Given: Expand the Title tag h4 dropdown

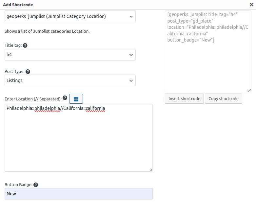Looking at the screenshot, I should (x=70, y=55).
